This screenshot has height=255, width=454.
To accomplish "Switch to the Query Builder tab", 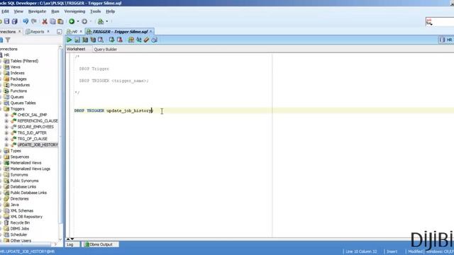I will 106,50.
